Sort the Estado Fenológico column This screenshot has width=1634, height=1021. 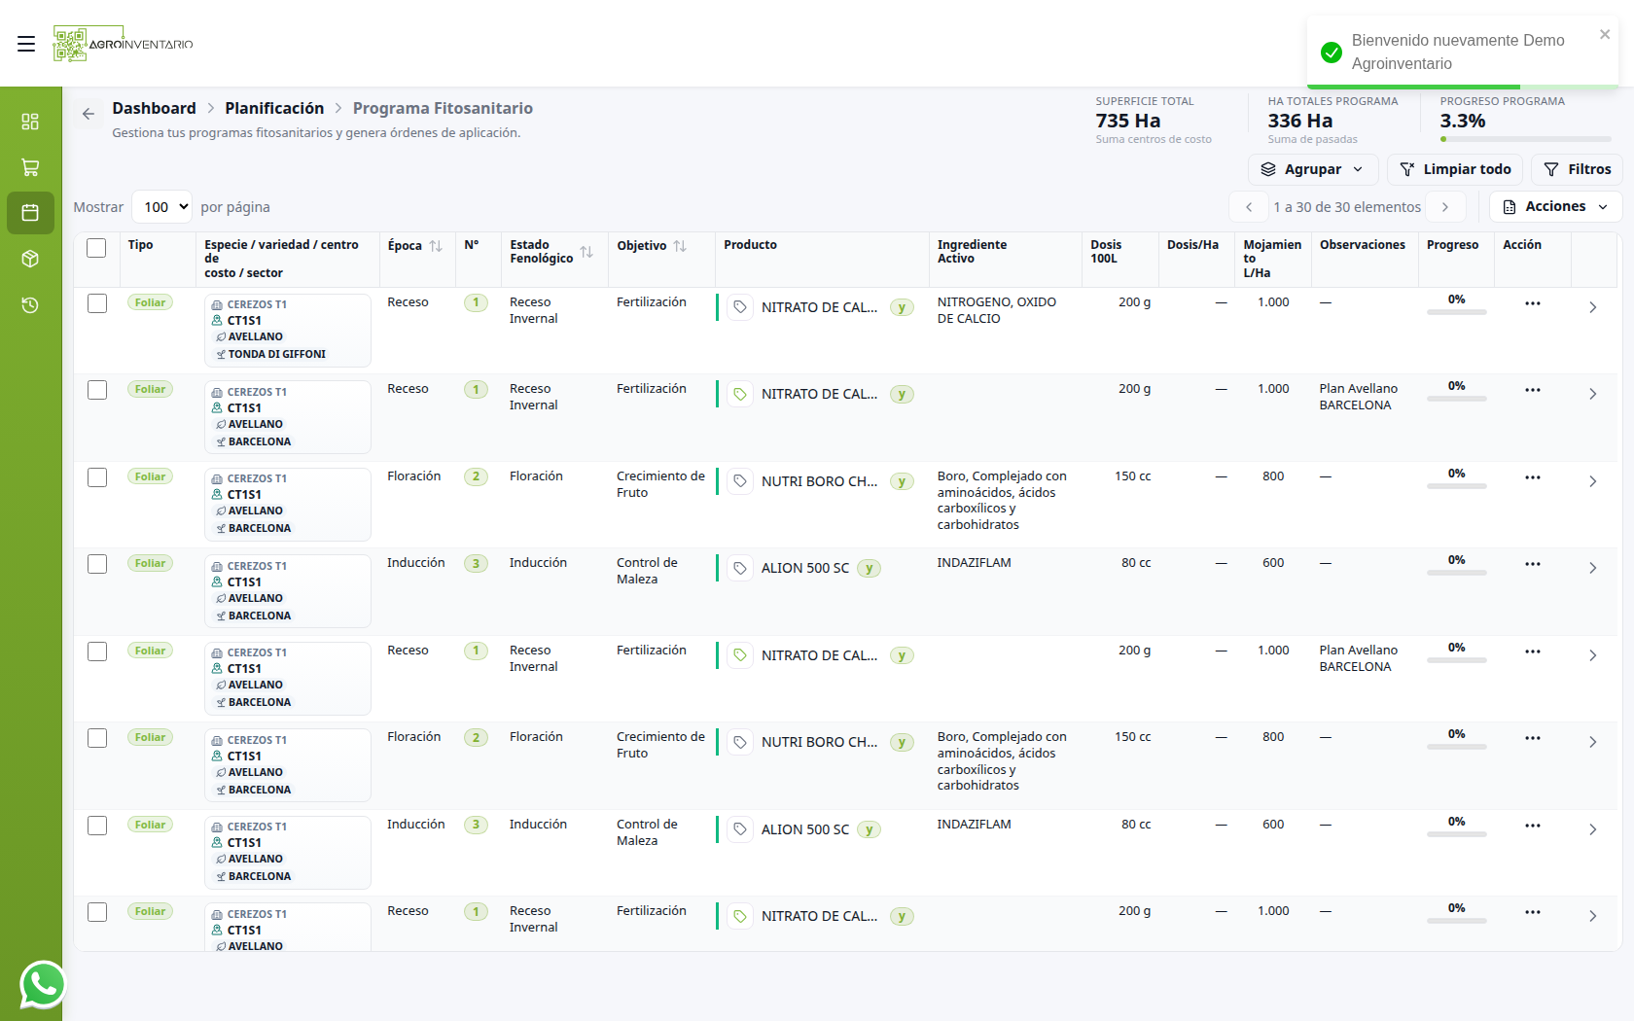[586, 252]
